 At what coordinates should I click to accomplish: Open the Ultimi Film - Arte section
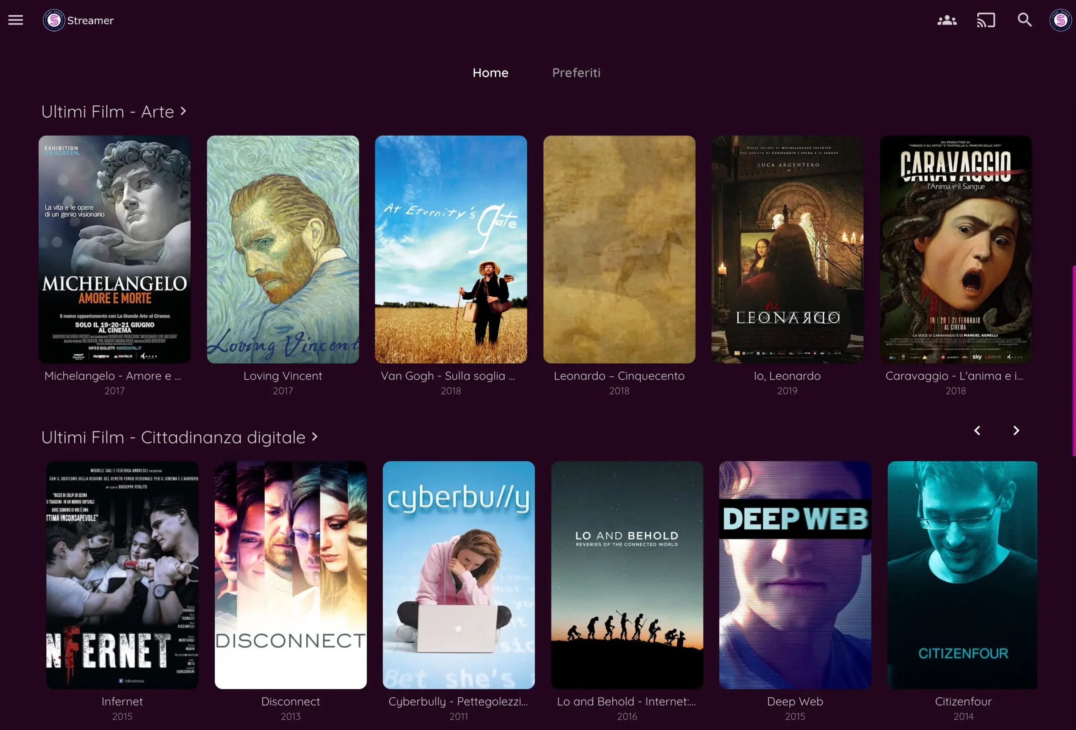[114, 111]
